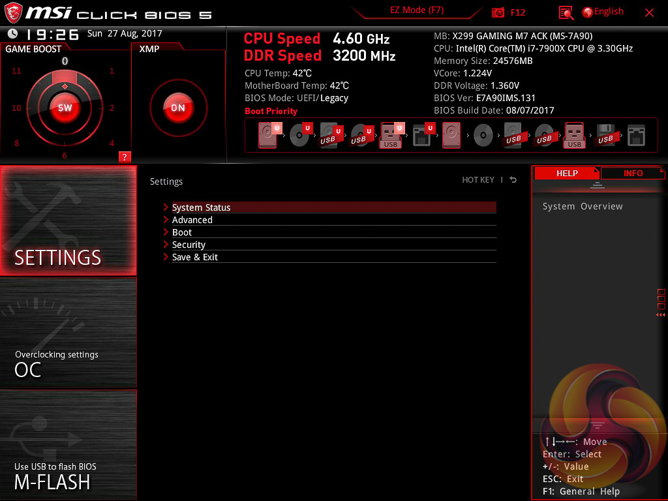Click the hot key back arrow icon
This screenshot has height=501, width=668.
(x=513, y=180)
